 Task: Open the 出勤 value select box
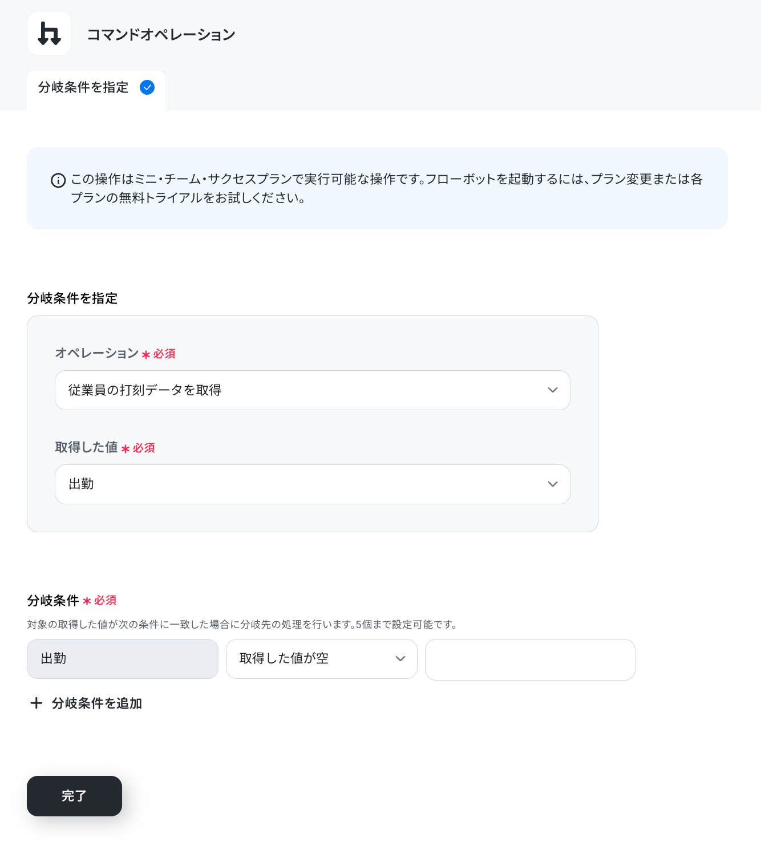[x=313, y=484]
